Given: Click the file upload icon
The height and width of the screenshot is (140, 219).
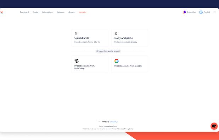Looking at the screenshot, I should click(76, 34).
